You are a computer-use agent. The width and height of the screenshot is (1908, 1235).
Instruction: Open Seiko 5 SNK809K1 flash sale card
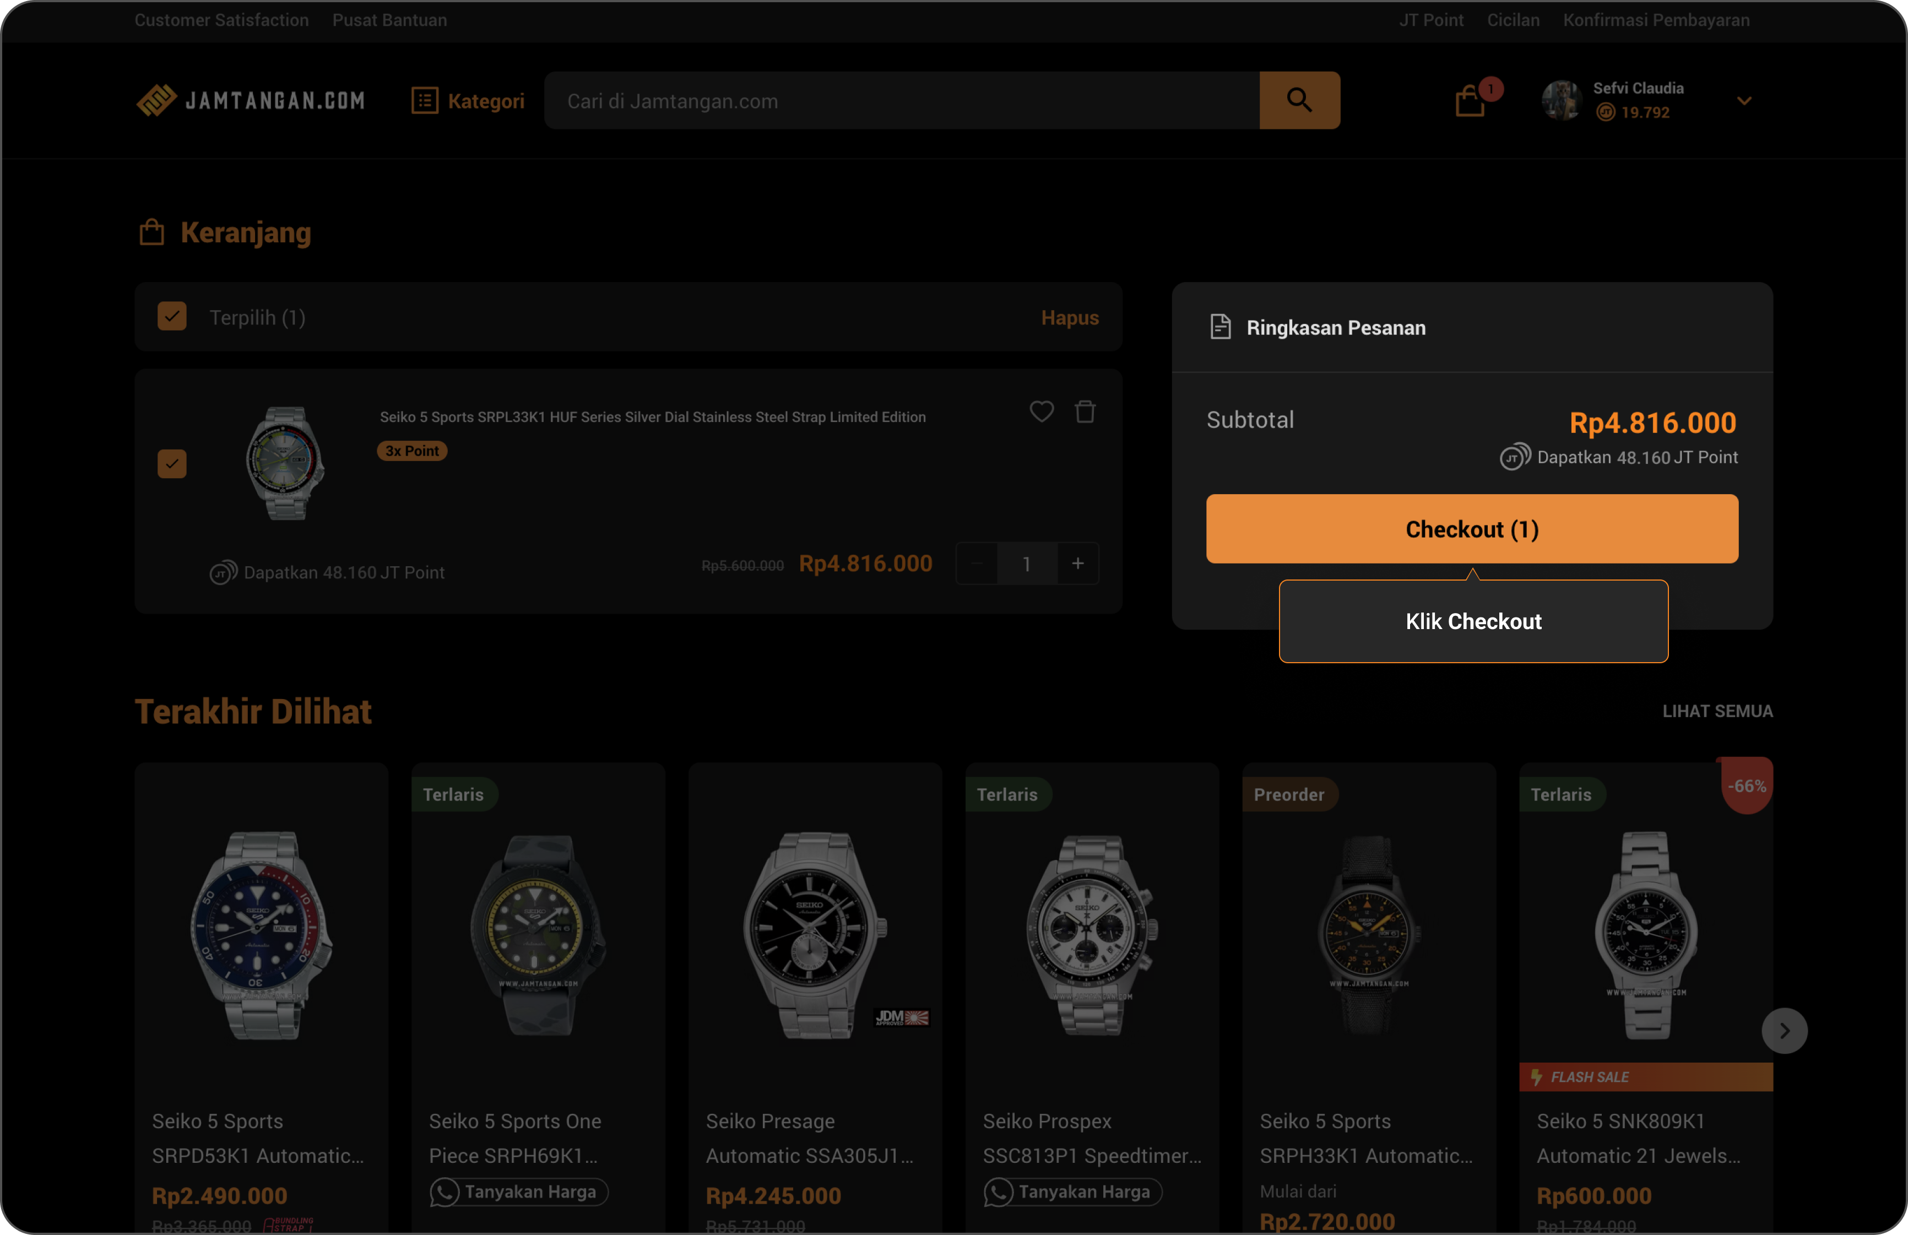(1646, 998)
